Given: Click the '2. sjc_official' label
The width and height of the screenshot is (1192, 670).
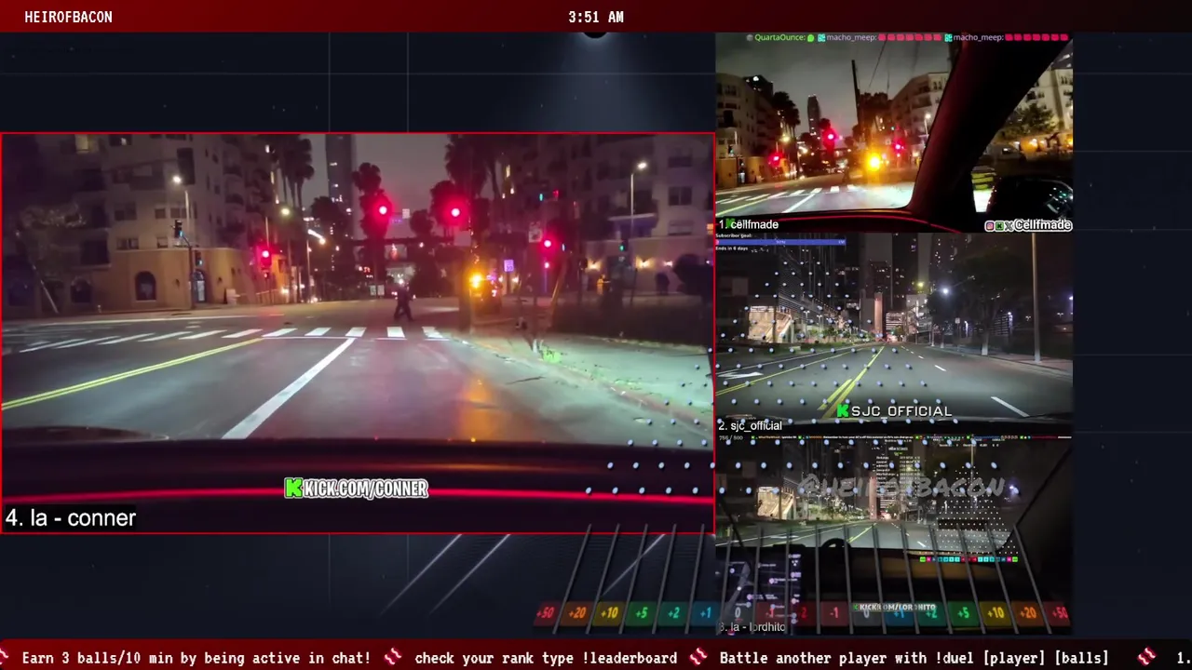Looking at the screenshot, I should [750, 425].
